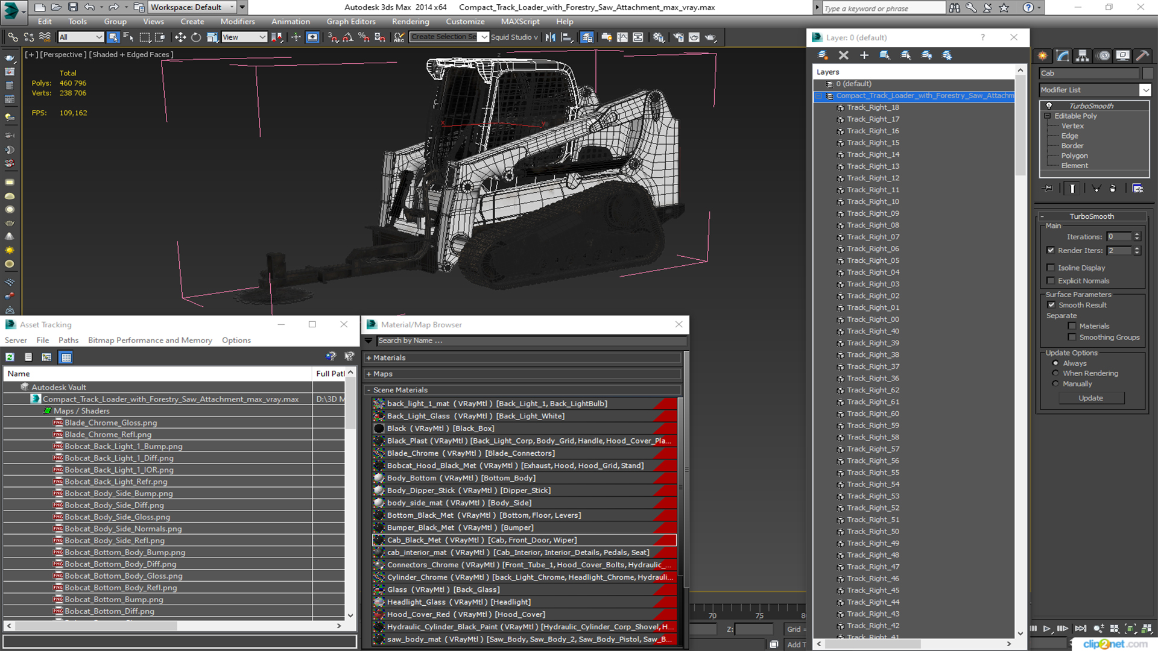Toggle Smooth Result checkbox

pyautogui.click(x=1051, y=305)
